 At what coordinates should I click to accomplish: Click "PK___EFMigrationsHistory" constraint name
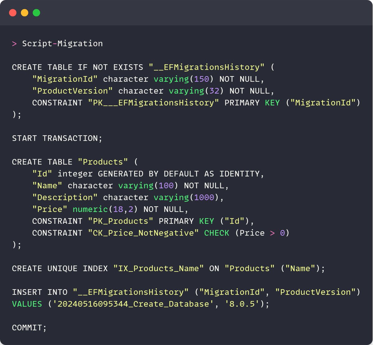pyautogui.click(x=154, y=103)
